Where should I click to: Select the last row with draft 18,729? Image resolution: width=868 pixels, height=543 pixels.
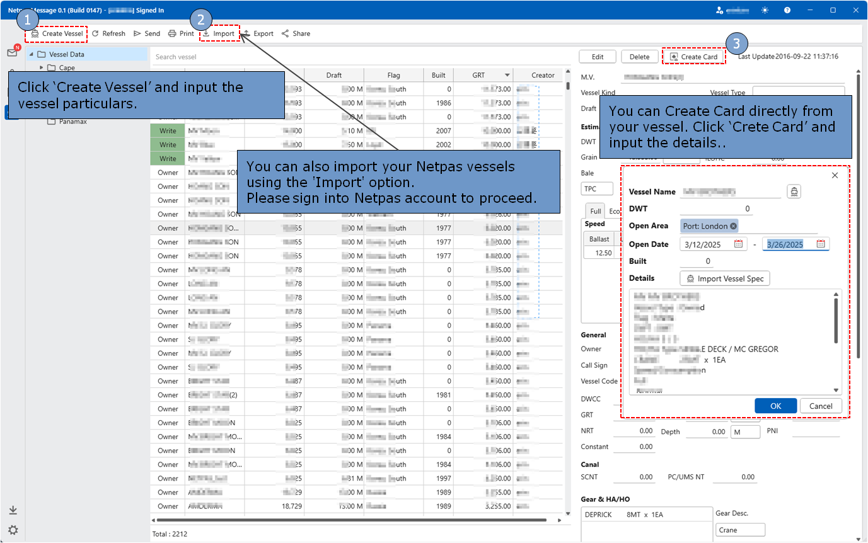[356, 506]
